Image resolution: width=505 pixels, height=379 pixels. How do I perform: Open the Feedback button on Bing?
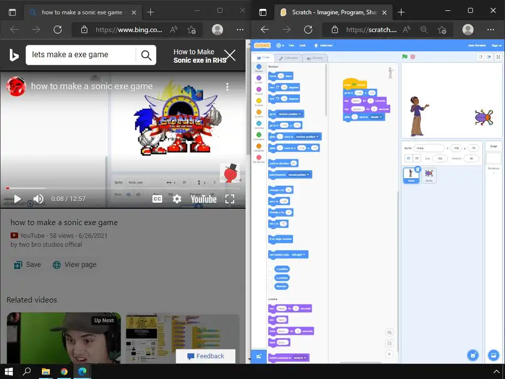pyautogui.click(x=206, y=356)
